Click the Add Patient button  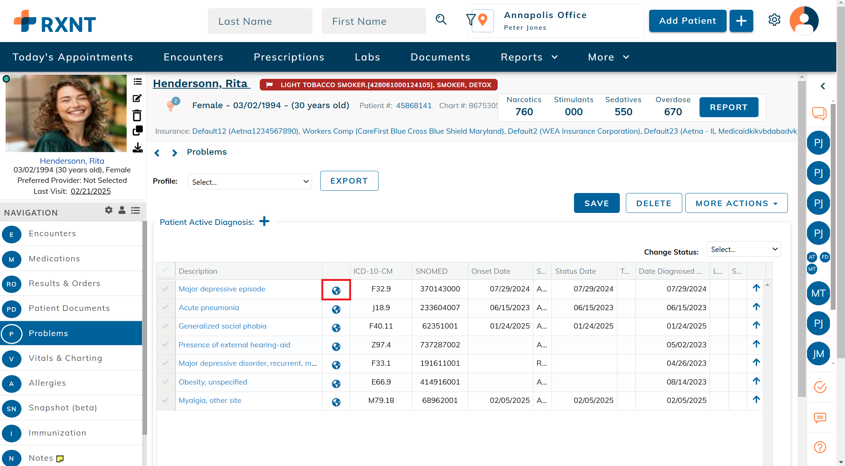click(x=688, y=21)
